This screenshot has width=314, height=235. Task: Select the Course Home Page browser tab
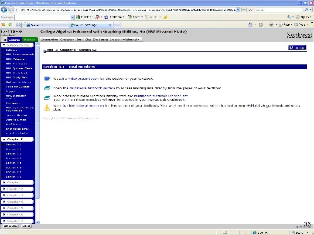point(91,25)
